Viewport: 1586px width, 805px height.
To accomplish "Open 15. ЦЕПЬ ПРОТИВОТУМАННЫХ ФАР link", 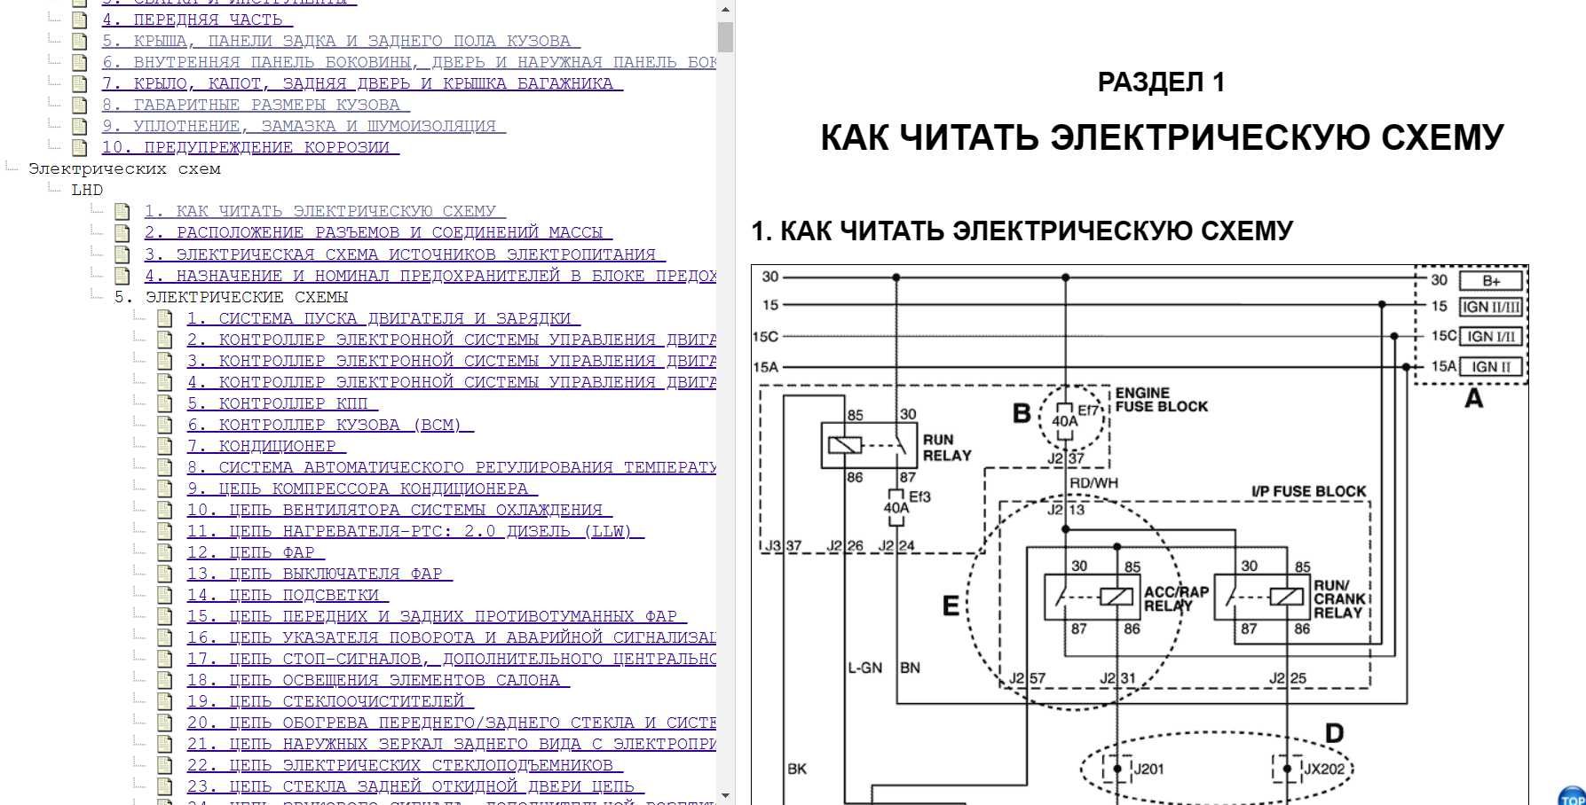I will 437,616.
